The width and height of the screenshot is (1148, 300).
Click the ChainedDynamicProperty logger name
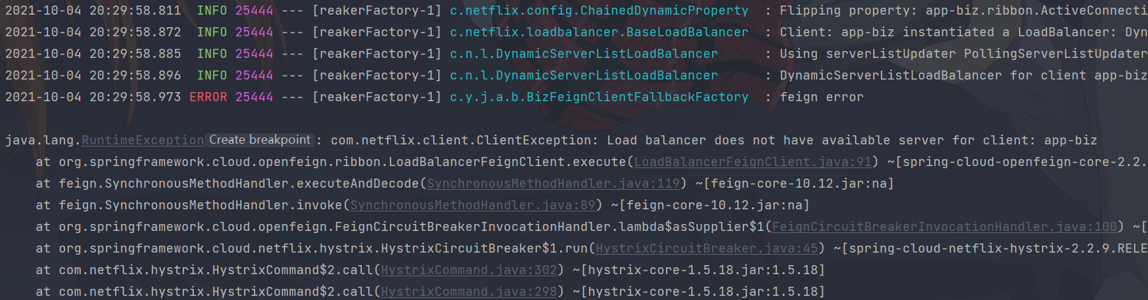coord(598,10)
